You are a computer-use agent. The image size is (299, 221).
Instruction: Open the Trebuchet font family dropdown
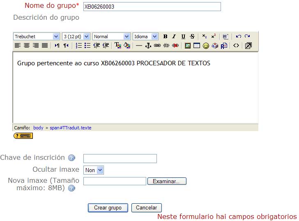coord(37,37)
